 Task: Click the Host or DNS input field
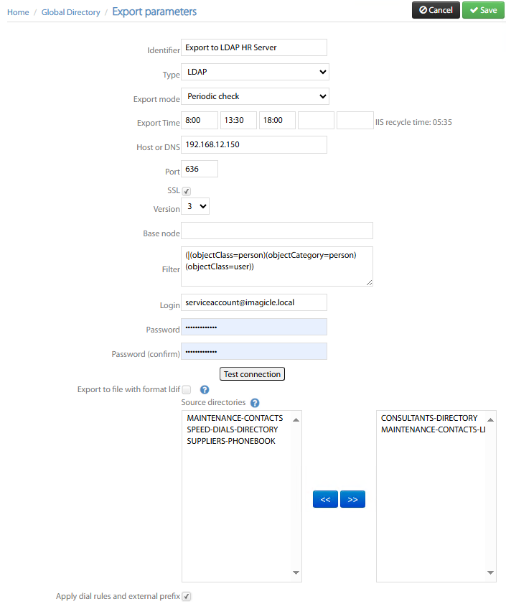pos(254,145)
